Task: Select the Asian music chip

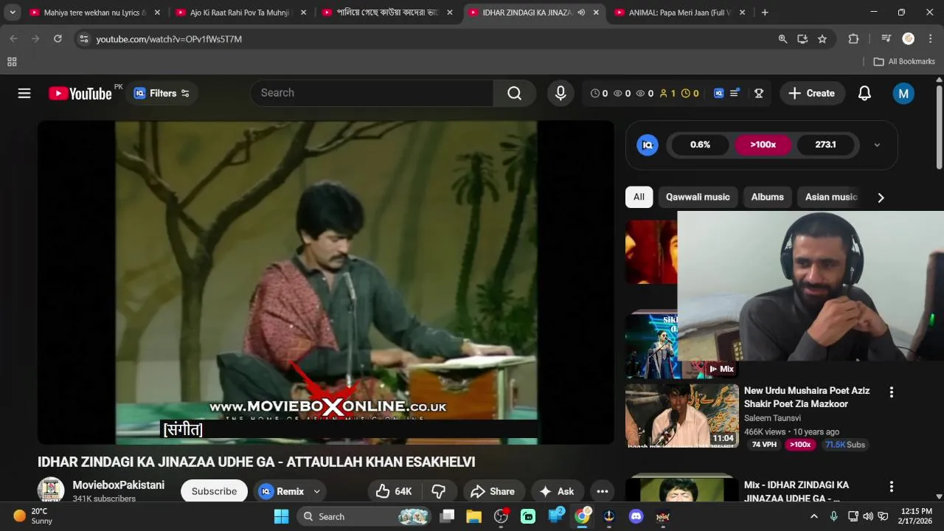Action: (x=831, y=197)
